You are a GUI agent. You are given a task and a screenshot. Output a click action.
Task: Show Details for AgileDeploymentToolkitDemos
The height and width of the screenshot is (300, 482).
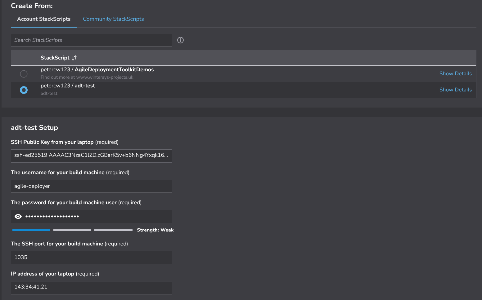[455, 73]
